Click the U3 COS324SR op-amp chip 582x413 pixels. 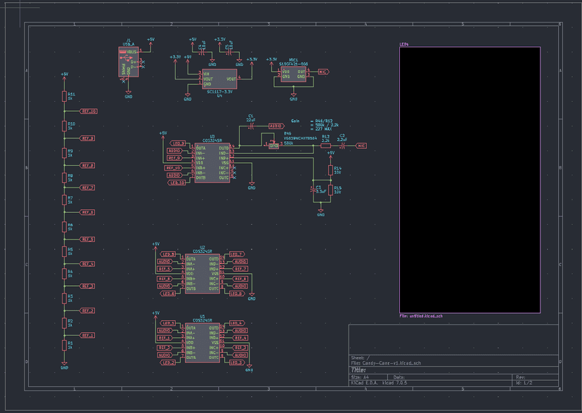212,164
